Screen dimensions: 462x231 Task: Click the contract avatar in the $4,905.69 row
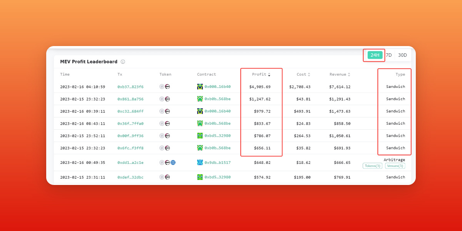200,87
